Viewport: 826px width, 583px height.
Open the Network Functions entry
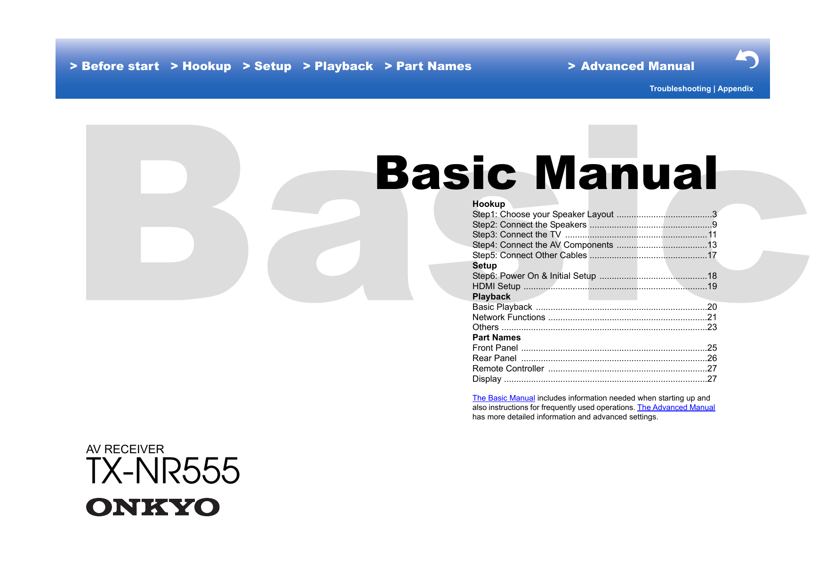594,317
